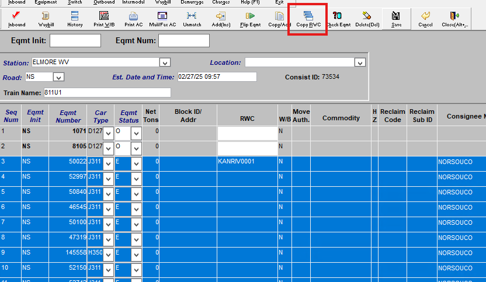Click the Eqmt Num input field
This screenshot has height=282, width=486.
184,41
